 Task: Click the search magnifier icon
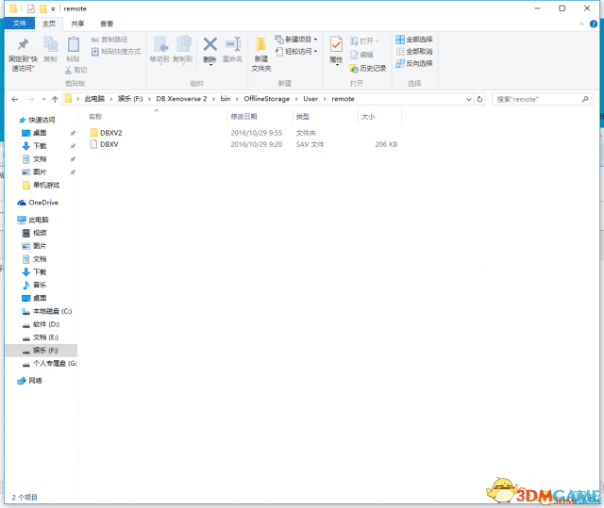(585, 99)
